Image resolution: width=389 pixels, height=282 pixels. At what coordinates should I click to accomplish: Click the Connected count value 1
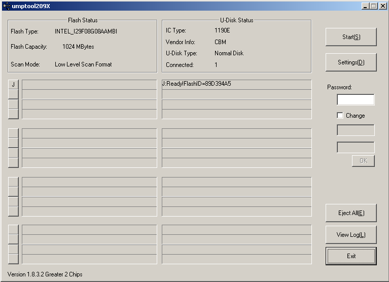pos(216,65)
